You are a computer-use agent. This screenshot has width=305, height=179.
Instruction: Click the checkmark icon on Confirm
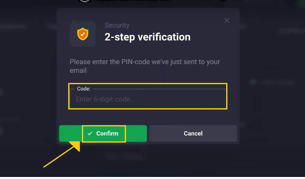pyautogui.click(x=89, y=133)
